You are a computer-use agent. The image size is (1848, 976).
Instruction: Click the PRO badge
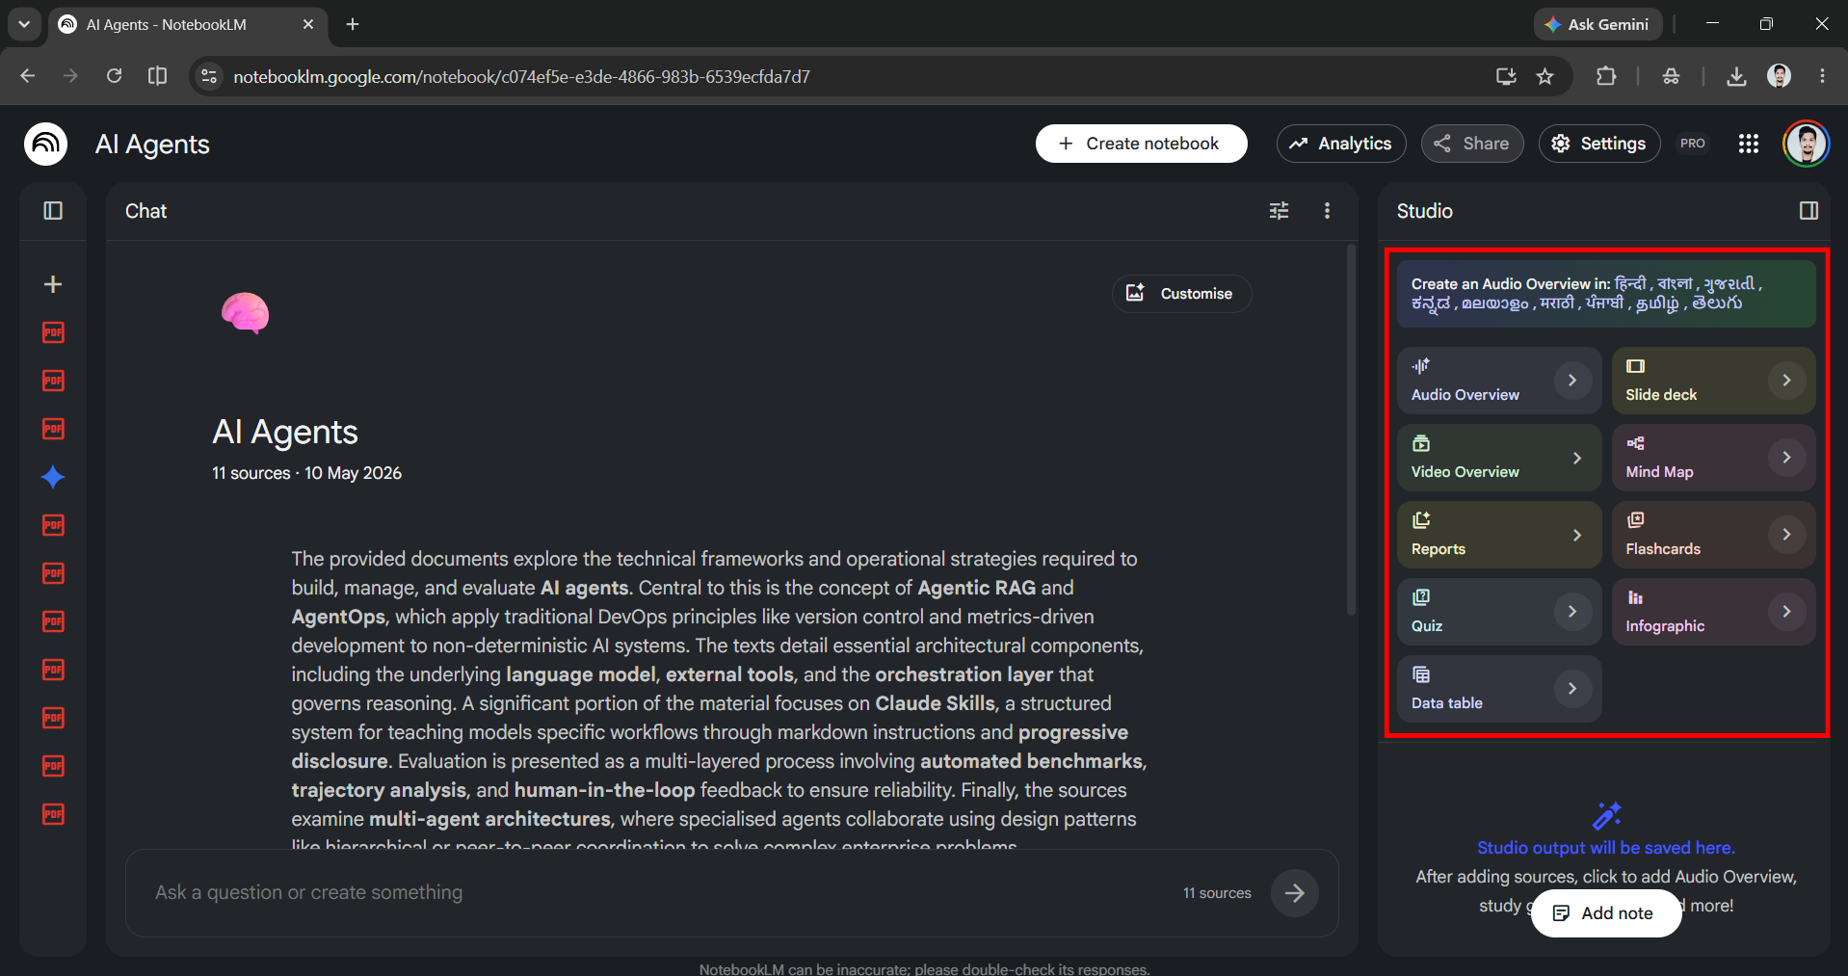pyautogui.click(x=1693, y=144)
